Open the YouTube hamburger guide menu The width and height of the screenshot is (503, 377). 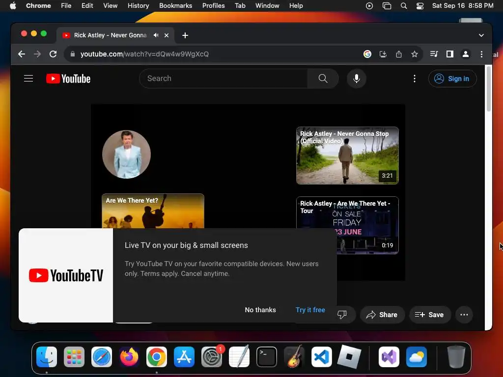(28, 79)
